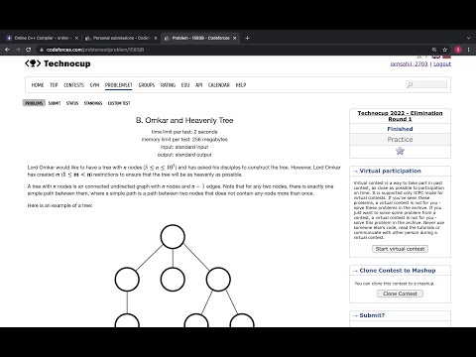The width and height of the screenshot is (476, 357).
Task: Click the lock icon in the address bar
Action: [x=42, y=50]
